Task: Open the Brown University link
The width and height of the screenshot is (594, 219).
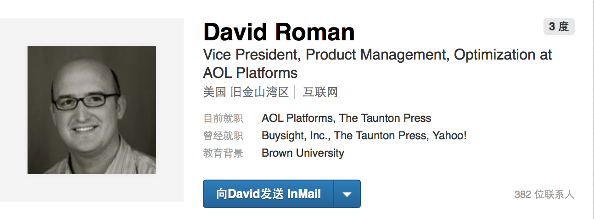Action: (303, 153)
